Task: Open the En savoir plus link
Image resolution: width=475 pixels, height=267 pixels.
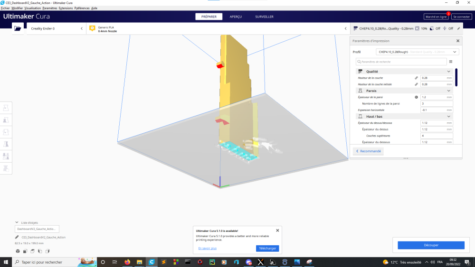Action: tap(208, 248)
